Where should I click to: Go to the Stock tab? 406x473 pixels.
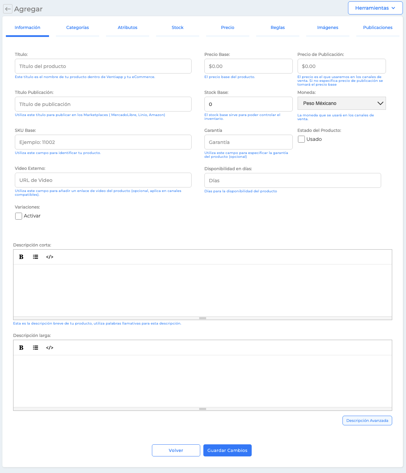(x=178, y=28)
